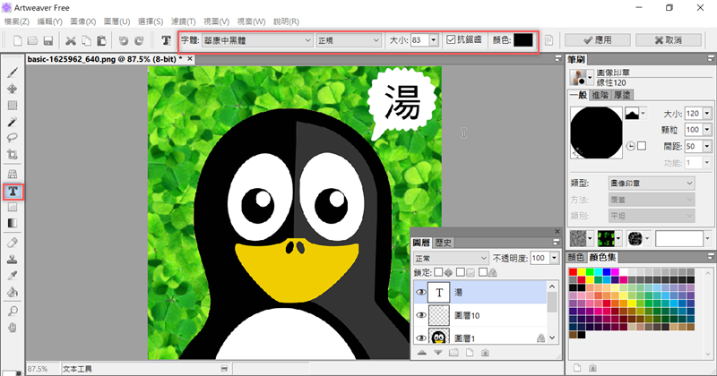Pick the Lasso selection tool
The width and height of the screenshot is (717, 376).
click(x=13, y=138)
